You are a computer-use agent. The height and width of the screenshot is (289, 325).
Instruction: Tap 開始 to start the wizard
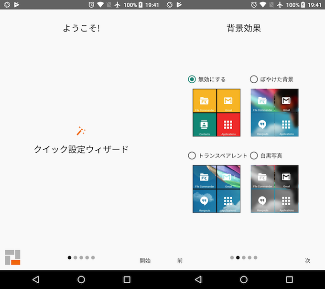[145, 261]
